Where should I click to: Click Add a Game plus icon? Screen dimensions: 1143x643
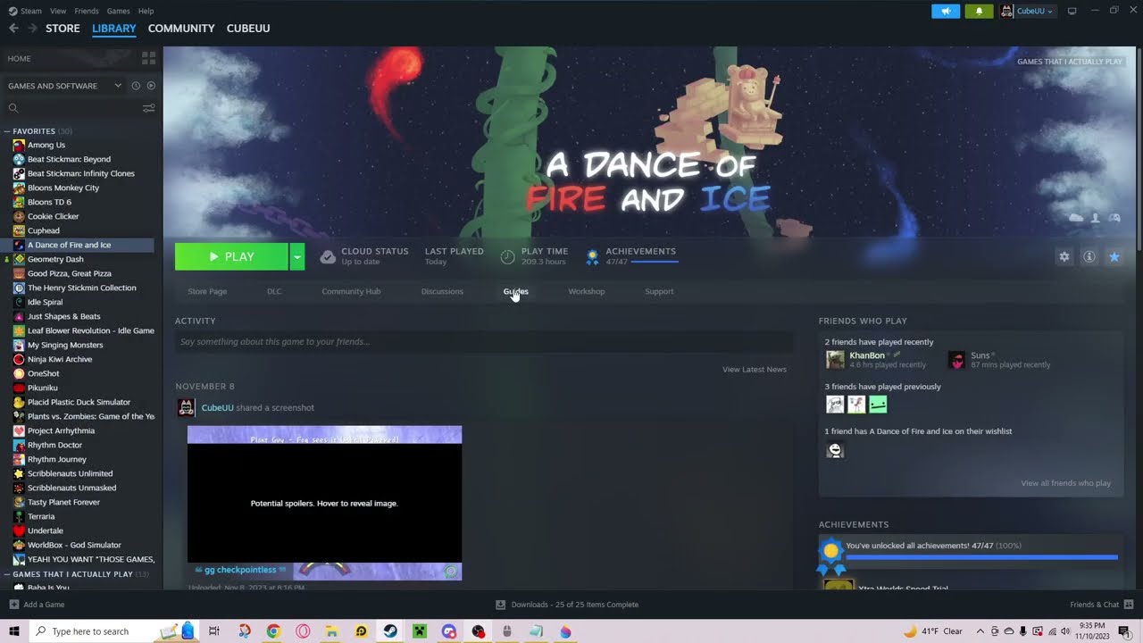click(x=13, y=605)
